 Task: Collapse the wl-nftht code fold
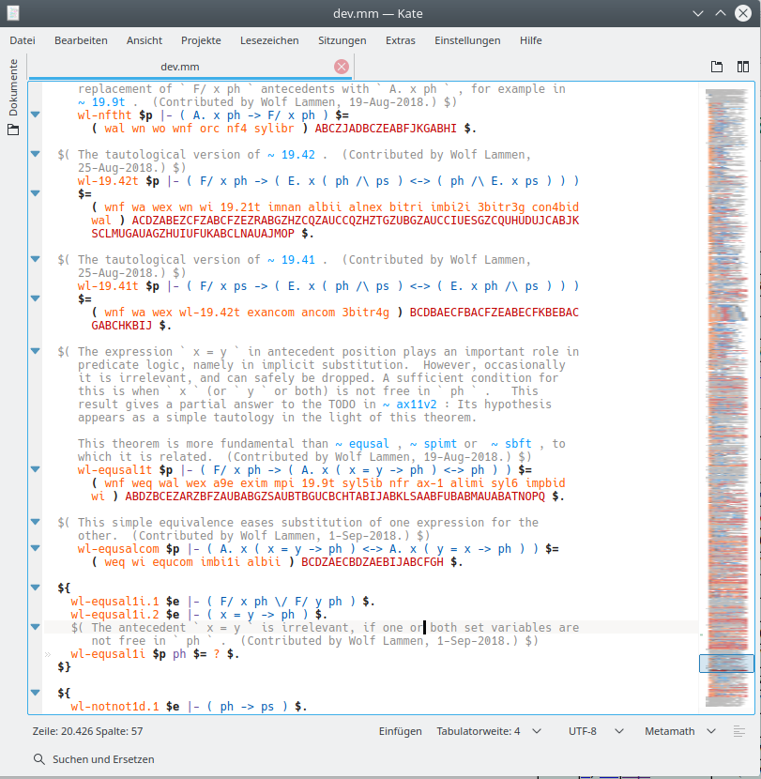(36, 115)
